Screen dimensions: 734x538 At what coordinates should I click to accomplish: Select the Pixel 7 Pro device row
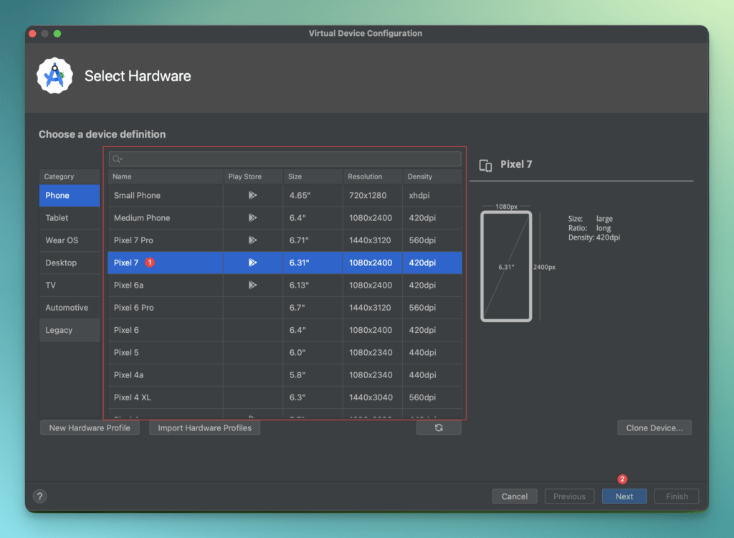285,240
